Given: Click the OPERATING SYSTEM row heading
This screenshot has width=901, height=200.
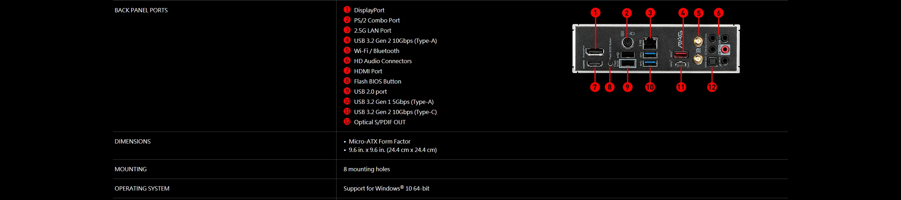Looking at the screenshot, I should [x=142, y=188].
